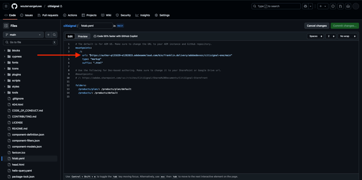Viewport: 362px width, 180px height.
Task: Click the add file plus button
Action: [48, 35]
